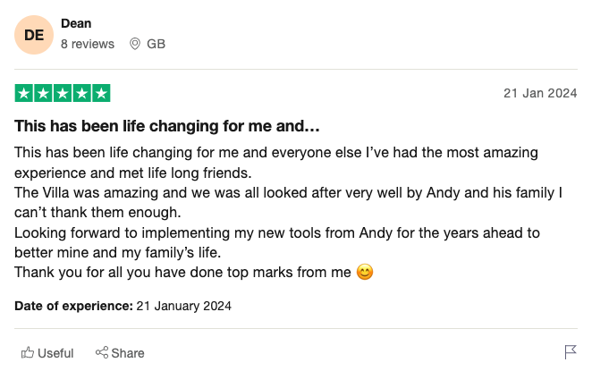Click the location pin icon
The width and height of the screenshot is (592, 371).
(x=136, y=44)
